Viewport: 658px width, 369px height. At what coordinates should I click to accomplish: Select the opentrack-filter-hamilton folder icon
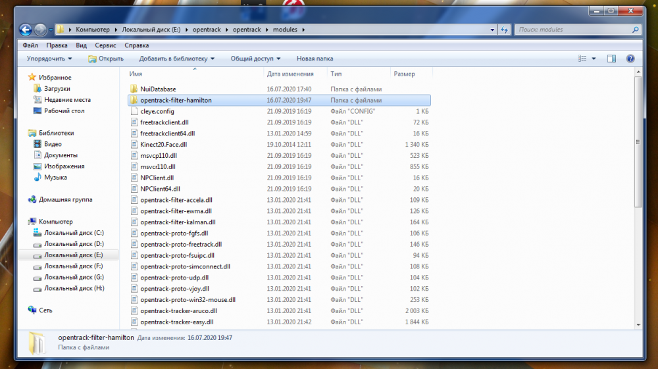click(134, 100)
